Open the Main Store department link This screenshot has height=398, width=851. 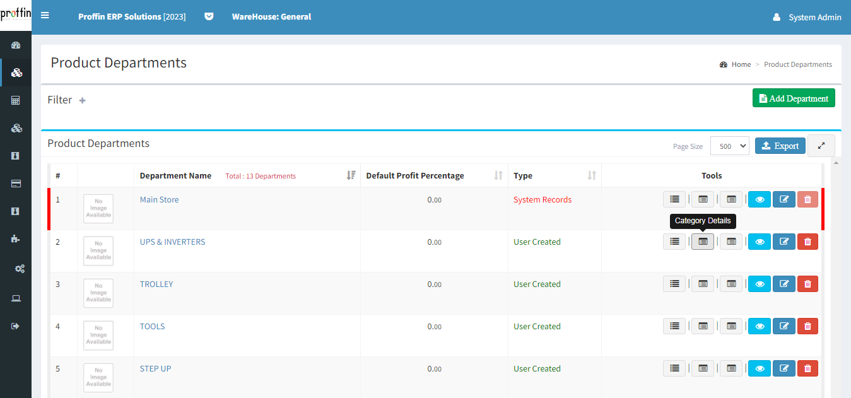point(159,199)
